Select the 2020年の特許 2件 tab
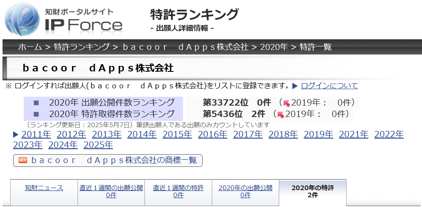422x207 pixels. coord(313,191)
